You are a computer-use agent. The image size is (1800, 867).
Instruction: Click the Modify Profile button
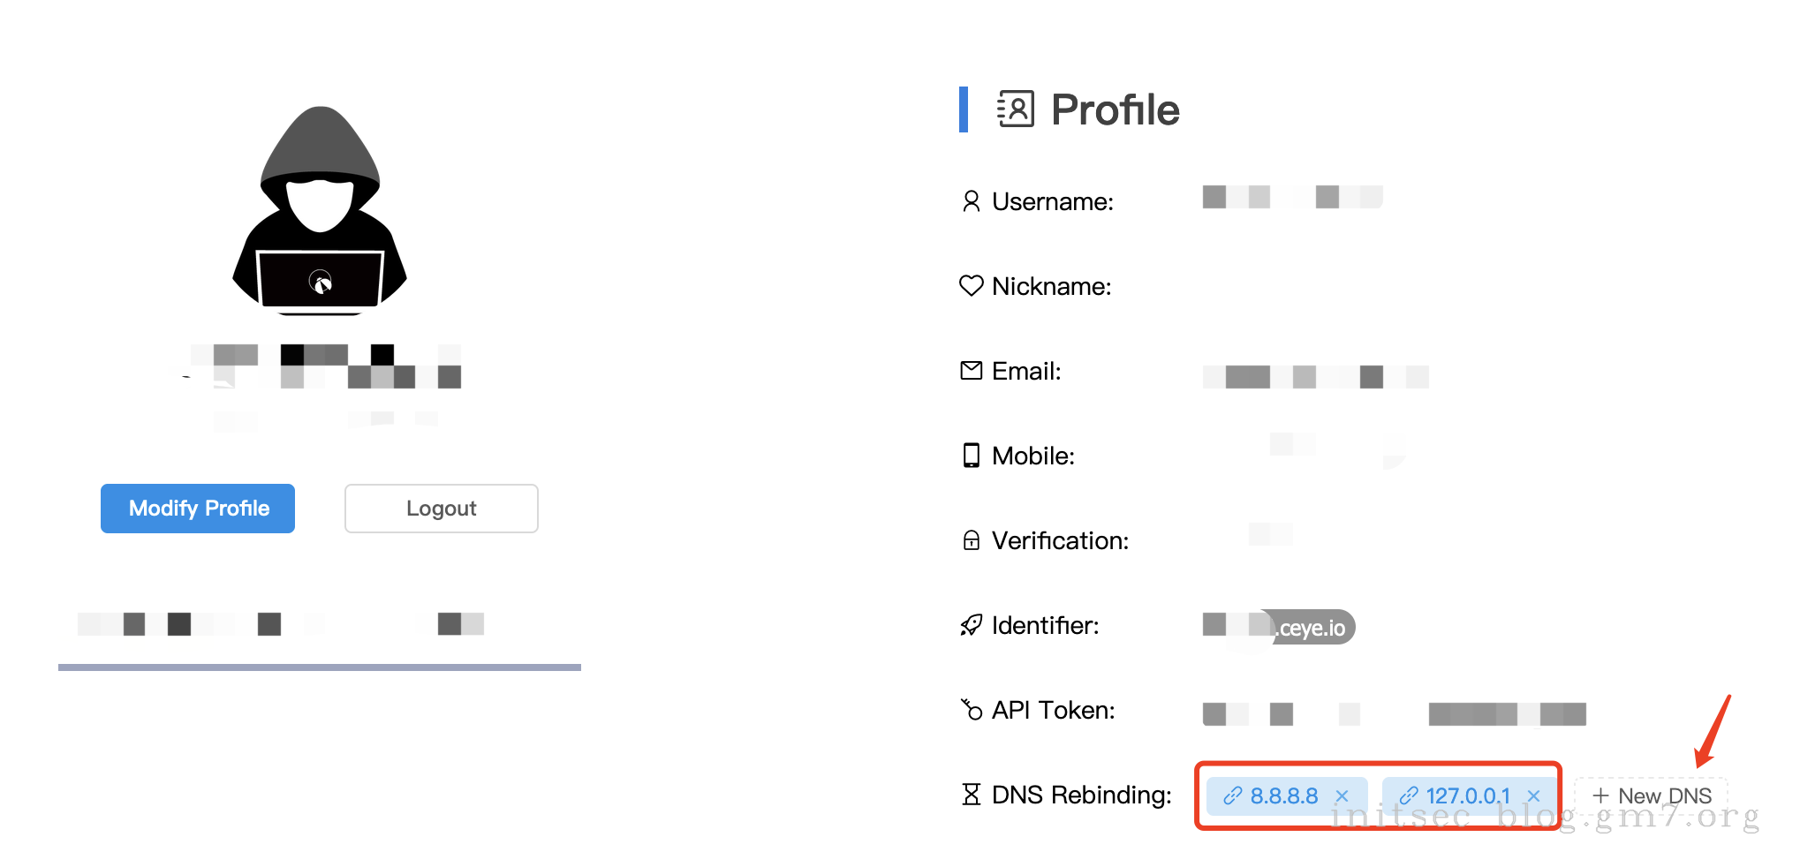point(198,509)
